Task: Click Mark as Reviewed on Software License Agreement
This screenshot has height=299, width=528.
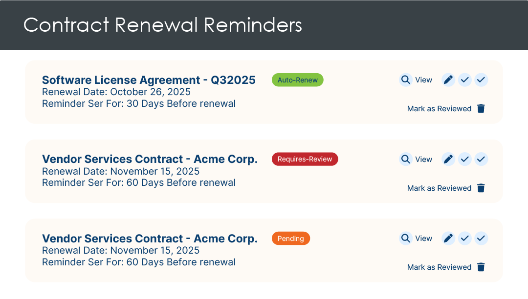Action: [439, 108]
